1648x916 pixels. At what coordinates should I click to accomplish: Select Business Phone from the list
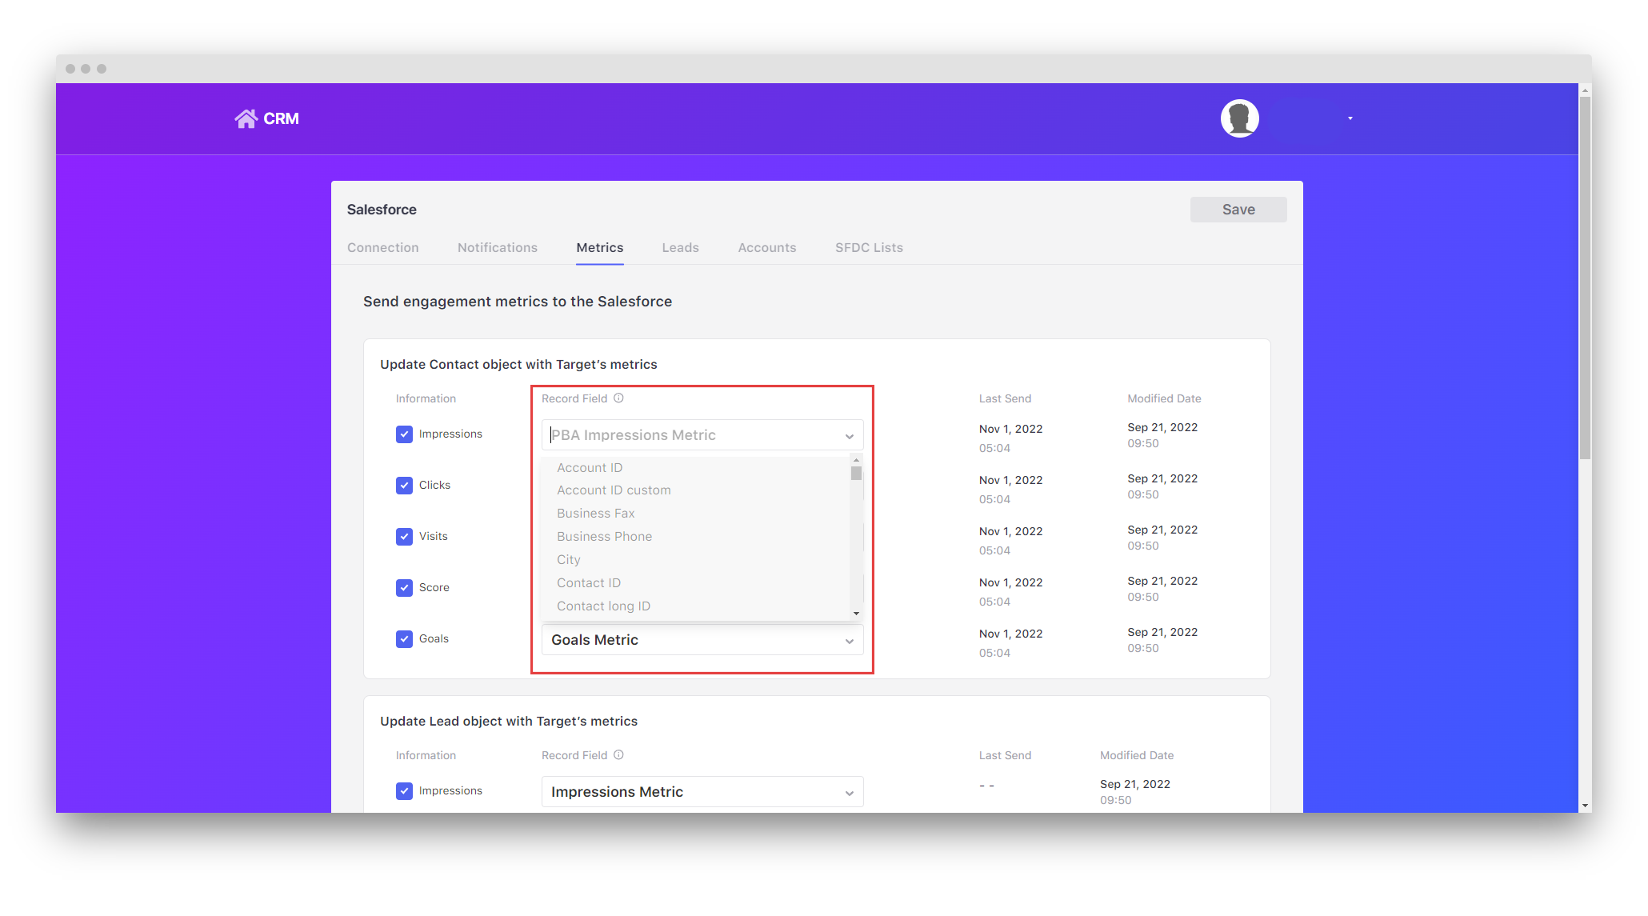tap(604, 537)
